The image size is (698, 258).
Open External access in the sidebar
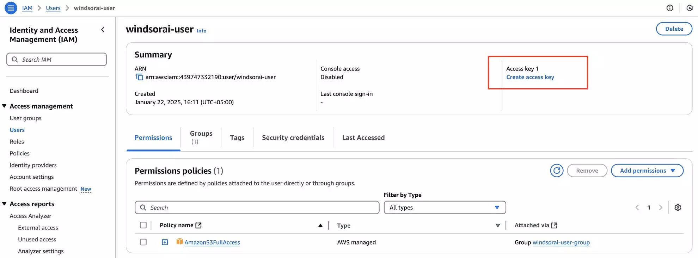tap(38, 228)
